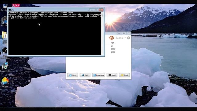
Task: Open the Web button in Laragon
Action: [85, 75]
